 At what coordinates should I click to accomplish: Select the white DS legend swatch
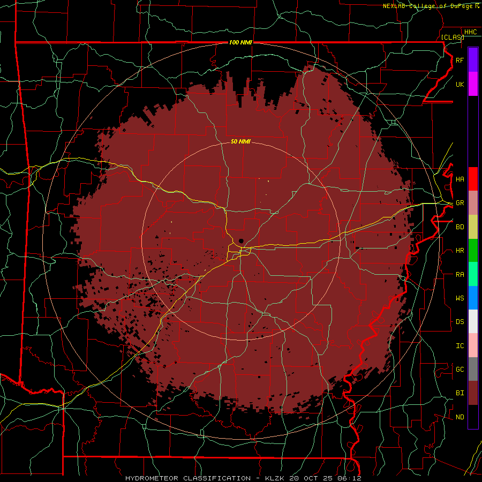(x=473, y=321)
